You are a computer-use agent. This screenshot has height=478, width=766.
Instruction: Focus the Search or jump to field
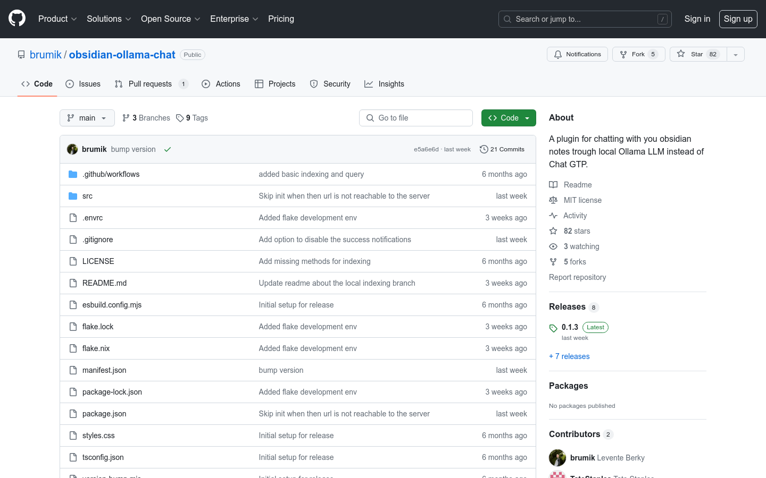coord(585,19)
